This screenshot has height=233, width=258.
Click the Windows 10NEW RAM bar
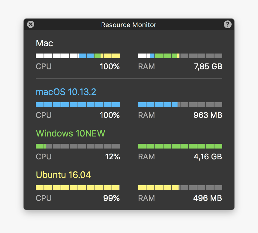pyautogui.click(x=180, y=146)
